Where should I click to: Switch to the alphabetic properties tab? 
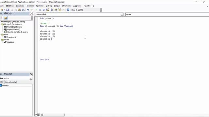(x=2, y=82)
